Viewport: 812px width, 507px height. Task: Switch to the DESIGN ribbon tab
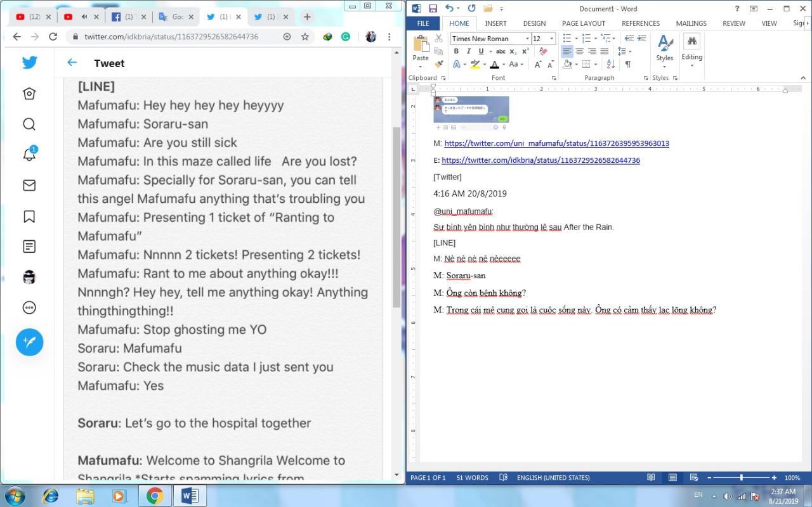coord(534,23)
